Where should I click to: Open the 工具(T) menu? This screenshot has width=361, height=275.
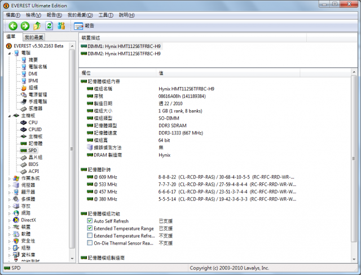106,15
